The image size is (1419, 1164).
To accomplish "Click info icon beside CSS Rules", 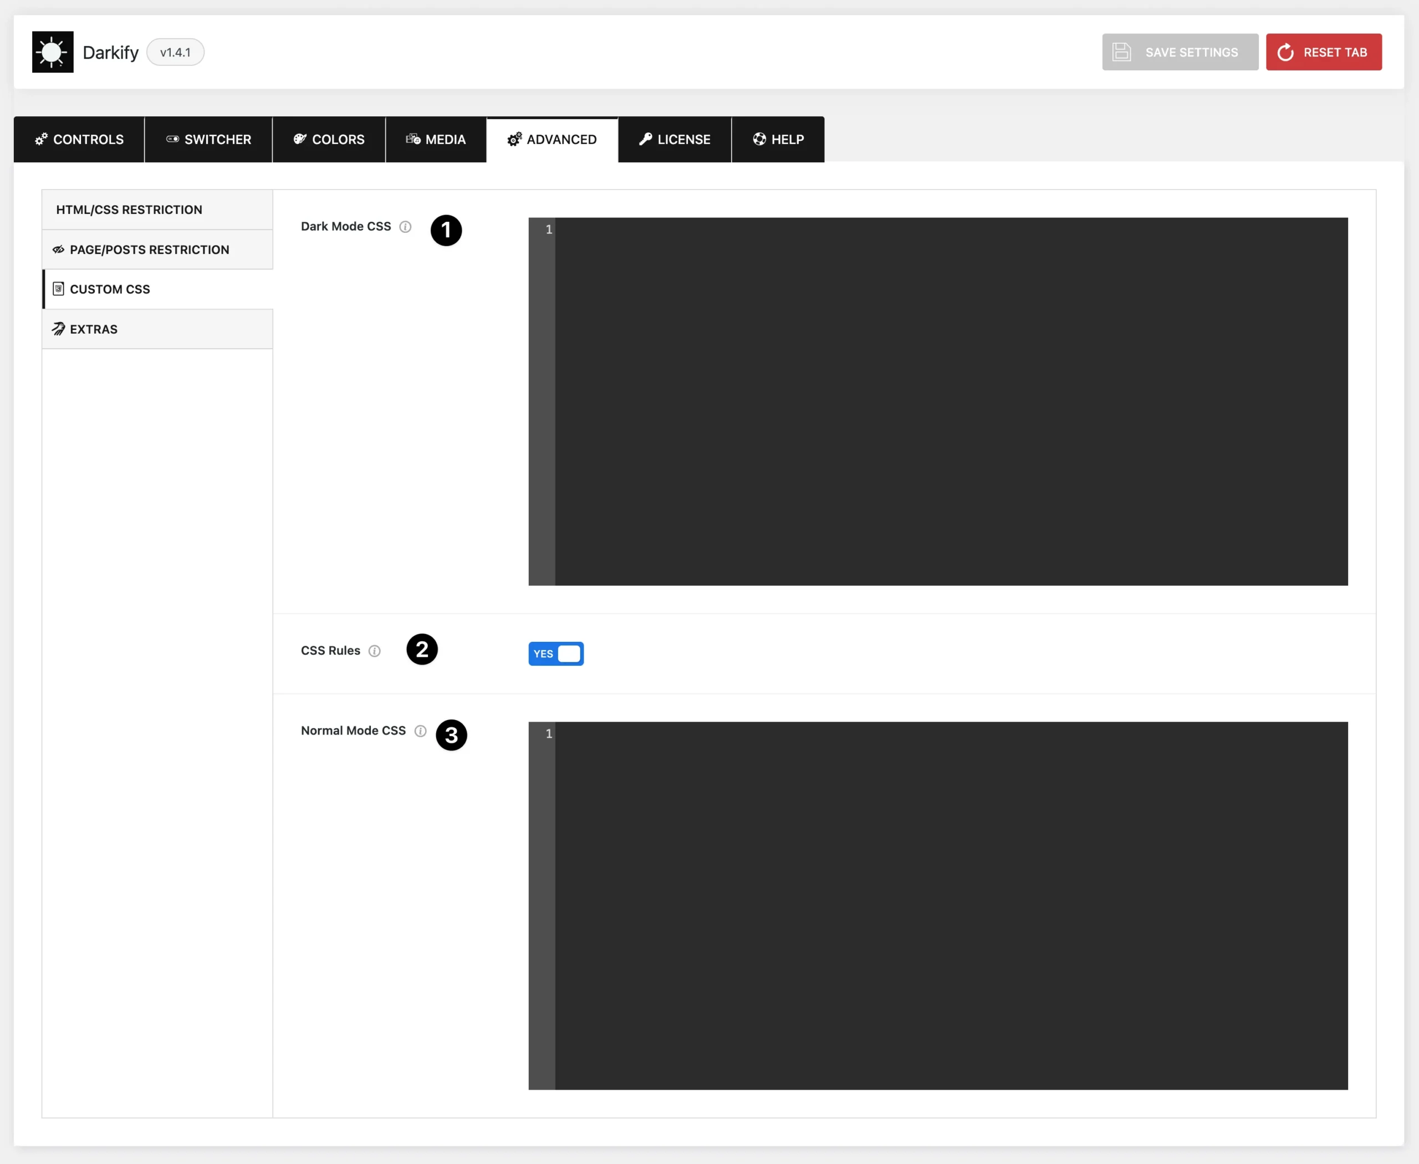I will [374, 651].
